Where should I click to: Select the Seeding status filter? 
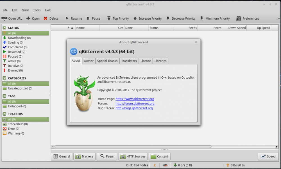point(26,42)
